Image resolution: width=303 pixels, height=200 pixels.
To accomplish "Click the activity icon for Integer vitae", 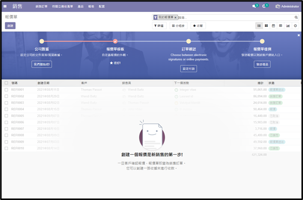I will pyautogui.click(x=176, y=90).
